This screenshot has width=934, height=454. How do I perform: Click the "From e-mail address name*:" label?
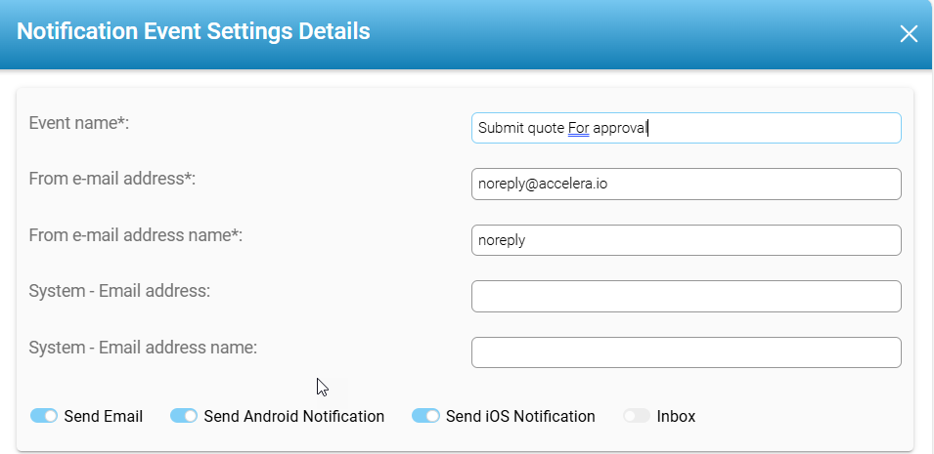pyautogui.click(x=136, y=235)
